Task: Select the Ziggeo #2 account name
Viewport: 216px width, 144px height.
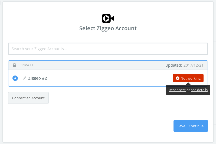Action: [37, 78]
